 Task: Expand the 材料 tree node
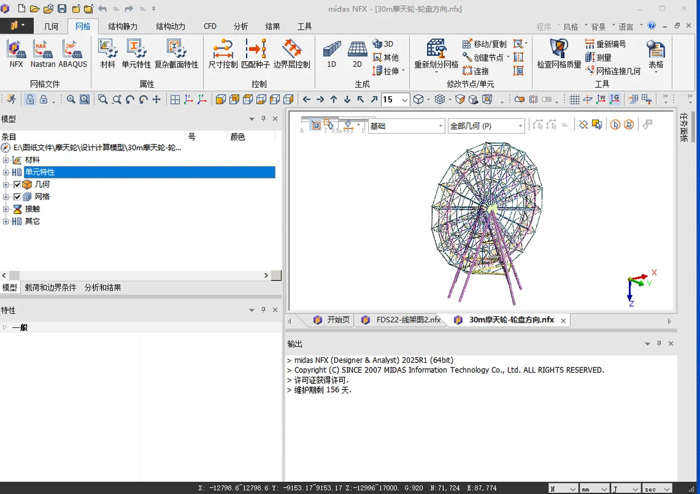click(6, 160)
